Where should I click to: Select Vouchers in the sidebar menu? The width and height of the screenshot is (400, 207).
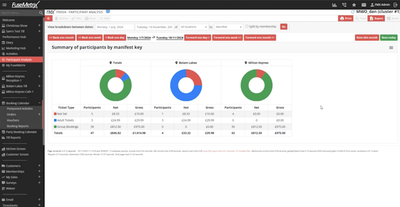point(13,120)
